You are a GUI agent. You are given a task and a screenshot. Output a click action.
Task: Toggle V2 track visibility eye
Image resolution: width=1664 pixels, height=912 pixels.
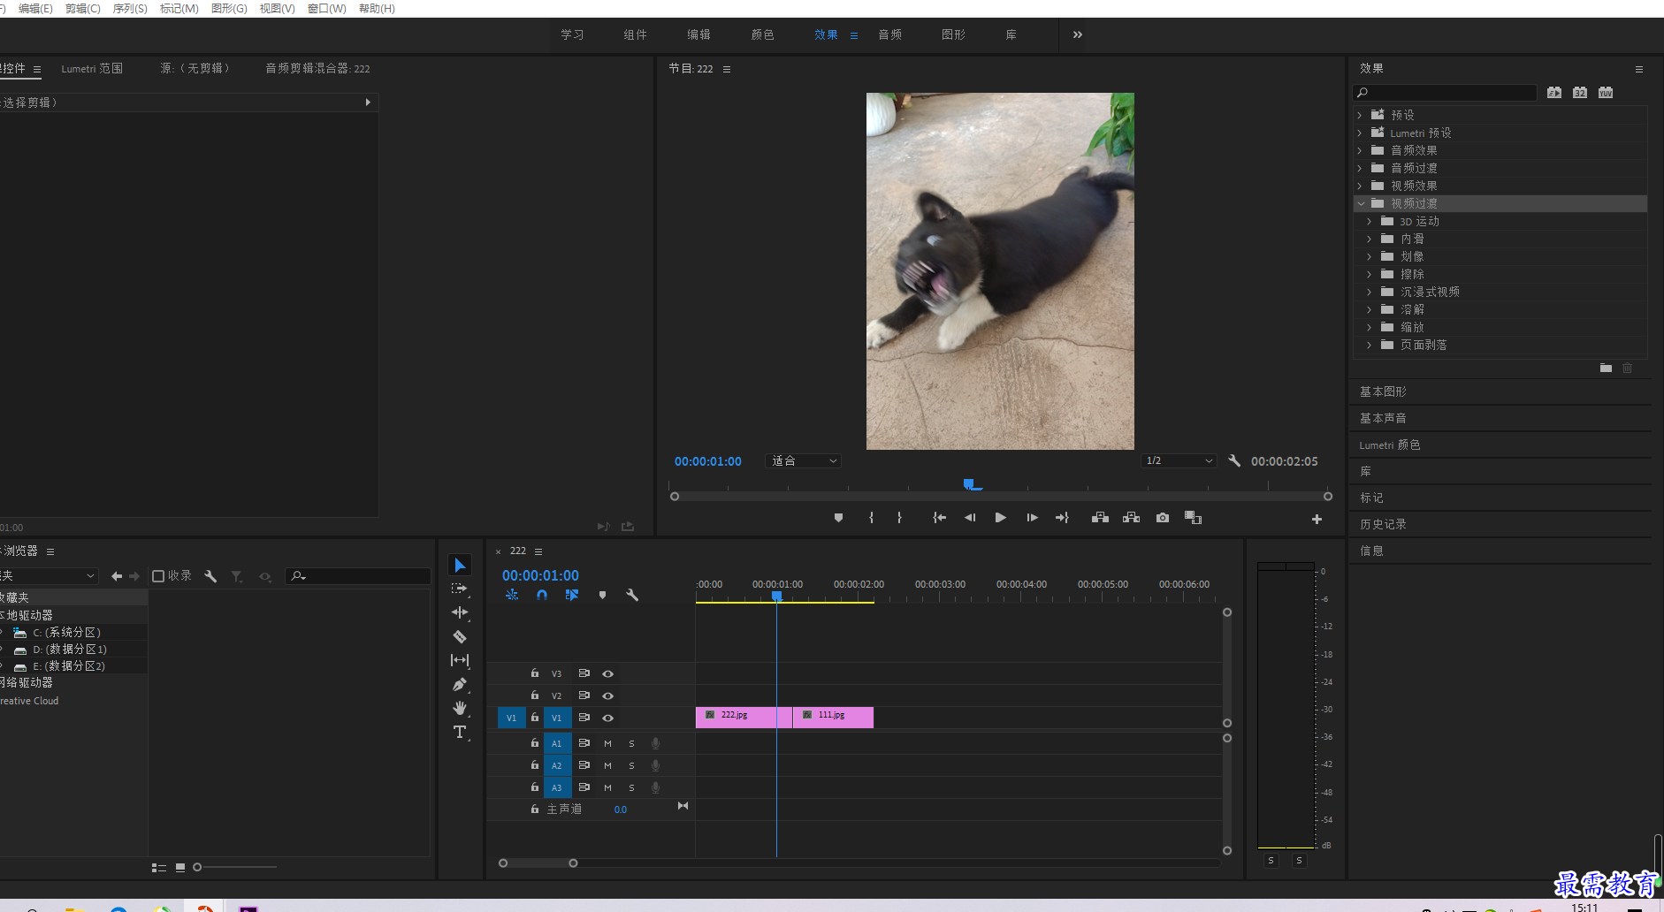point(607,695)
